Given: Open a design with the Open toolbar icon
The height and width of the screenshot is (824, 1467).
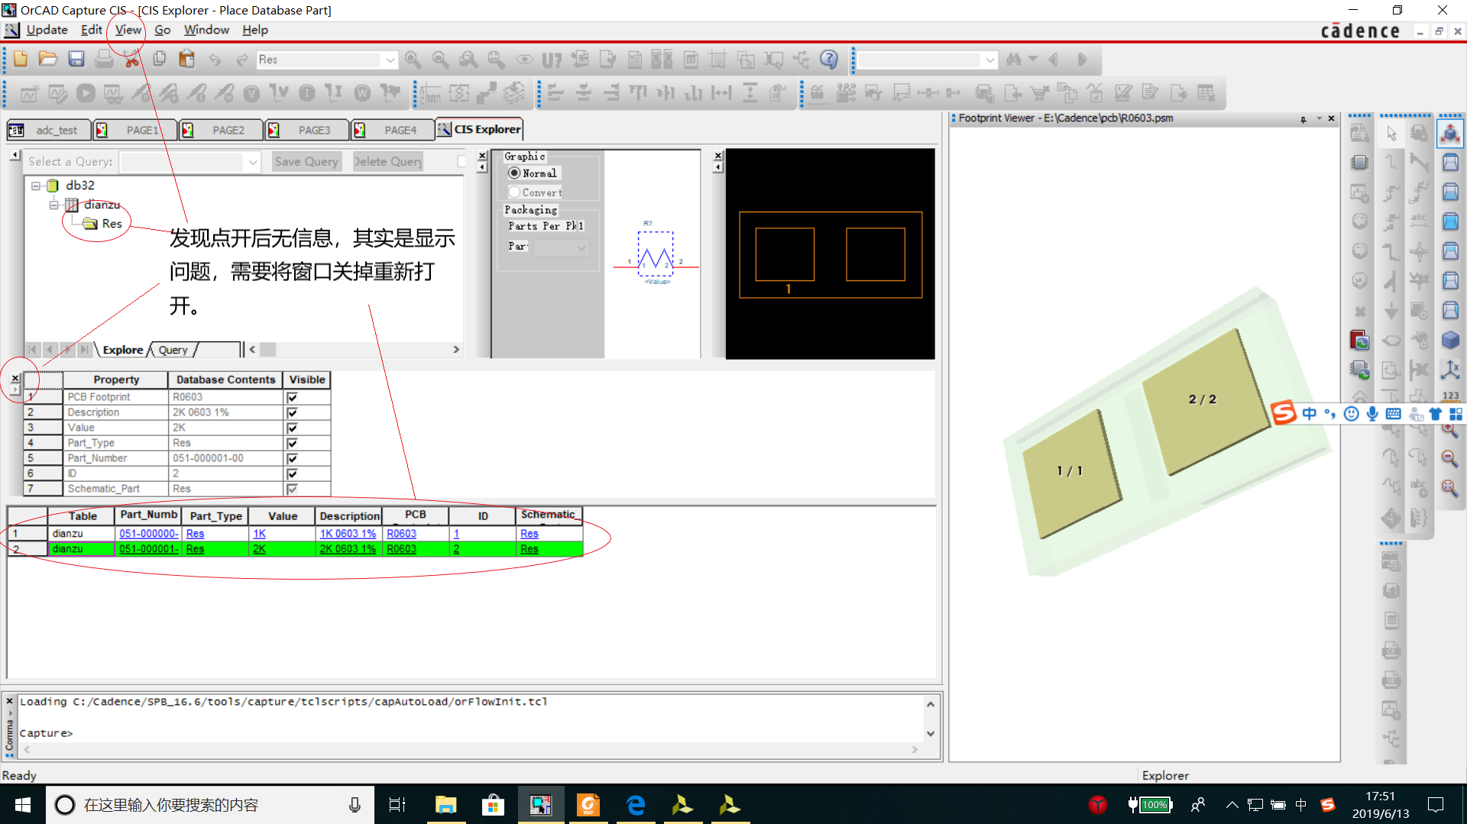Looking at the screenshot, I should [48, 60].
